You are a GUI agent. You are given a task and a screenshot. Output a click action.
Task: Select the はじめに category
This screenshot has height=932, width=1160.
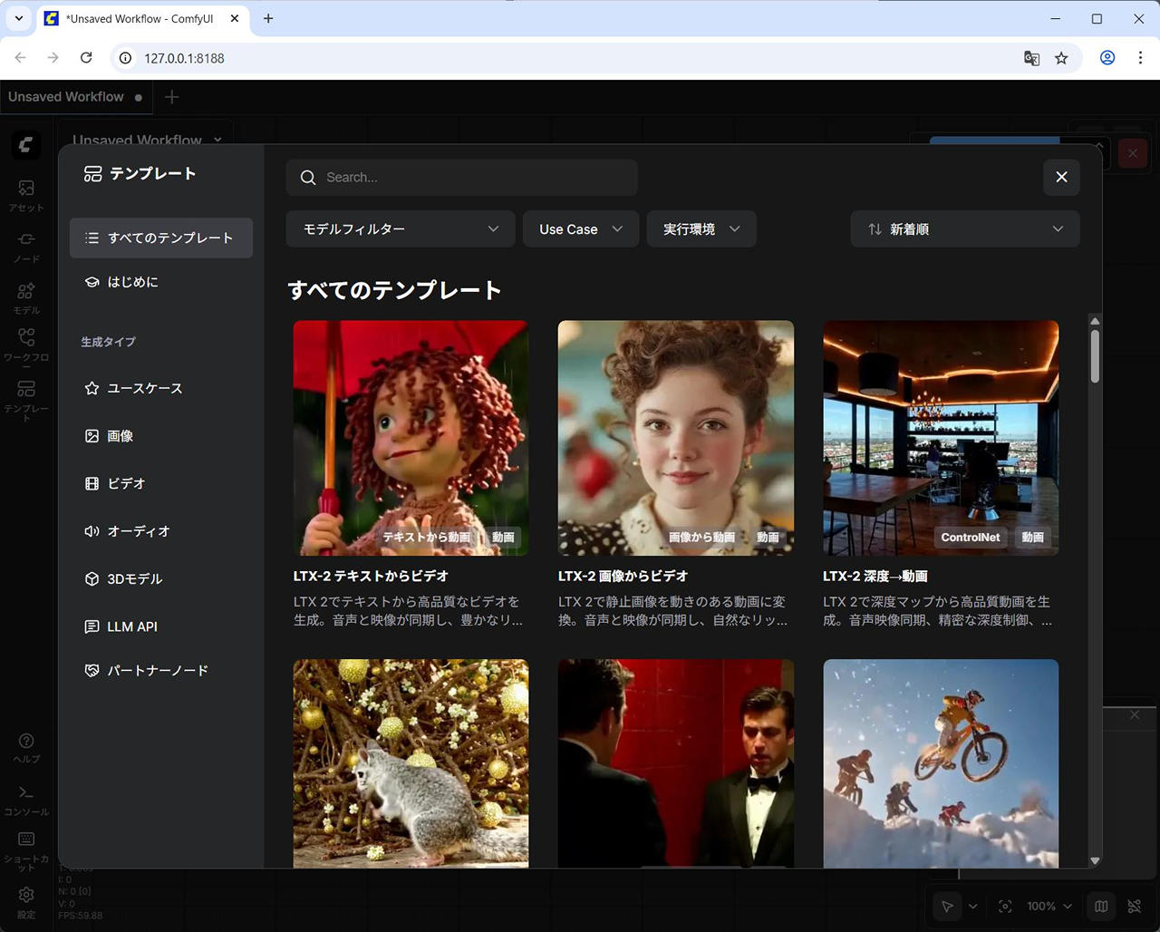(x=132, y=282)
